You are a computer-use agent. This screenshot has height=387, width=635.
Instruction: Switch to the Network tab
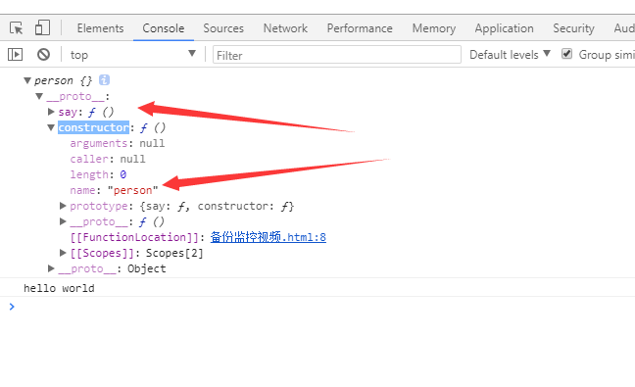(x=285, y=28)
